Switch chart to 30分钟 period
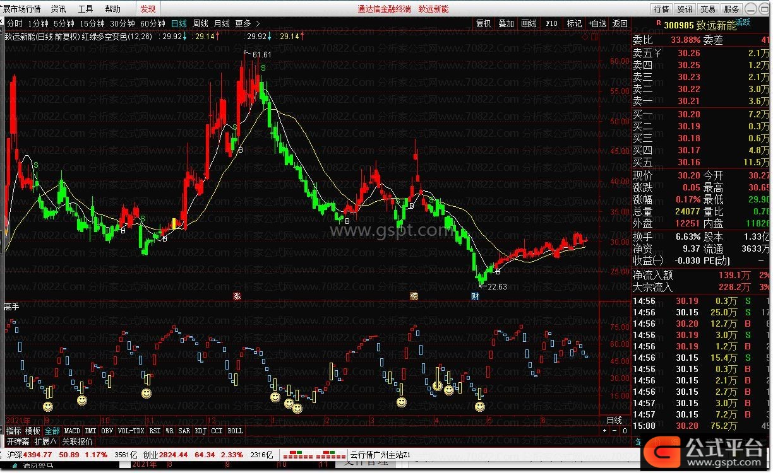Screen dimensions: 773x473 122,23
